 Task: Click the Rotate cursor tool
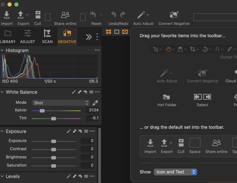pyautogui.click(x=205, y=49)
